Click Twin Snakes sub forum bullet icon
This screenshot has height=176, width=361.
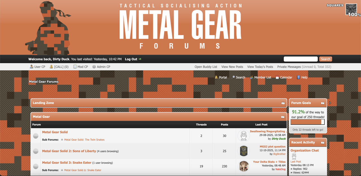coord(62,139)
